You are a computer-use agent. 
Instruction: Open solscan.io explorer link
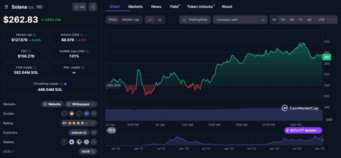click(x=79, y=132)
